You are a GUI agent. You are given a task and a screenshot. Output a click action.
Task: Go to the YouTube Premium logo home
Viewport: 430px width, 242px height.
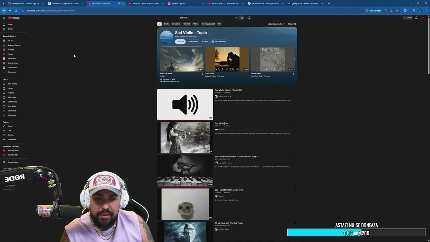14,18
